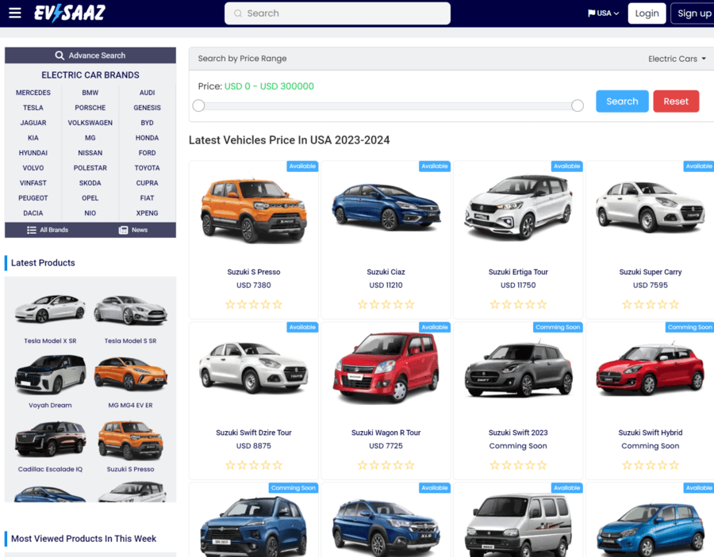
Task: Select the TESLA brand
Action: click(x=33, y=108)
